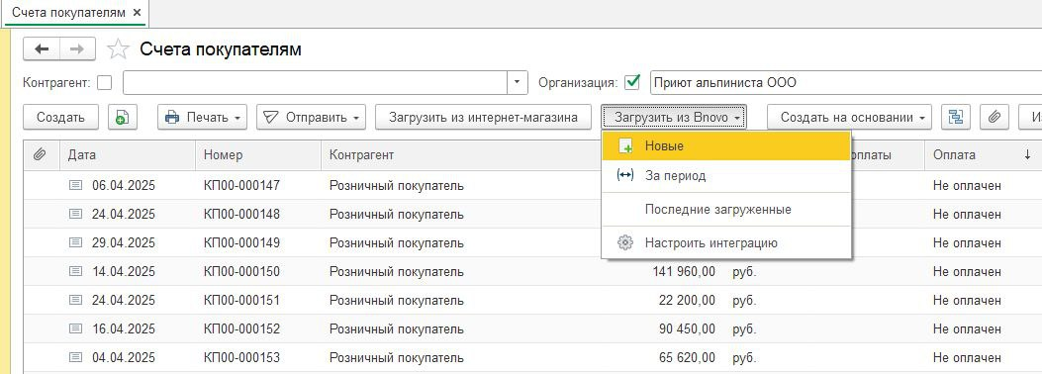Click Розничный покупатель in row КП00-000153

397,357
